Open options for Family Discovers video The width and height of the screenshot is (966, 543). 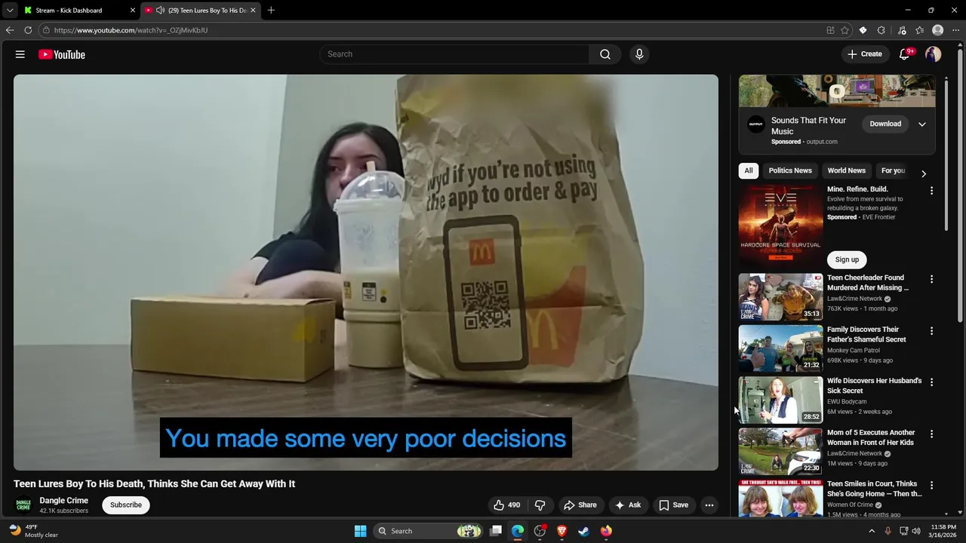[931, 331]
